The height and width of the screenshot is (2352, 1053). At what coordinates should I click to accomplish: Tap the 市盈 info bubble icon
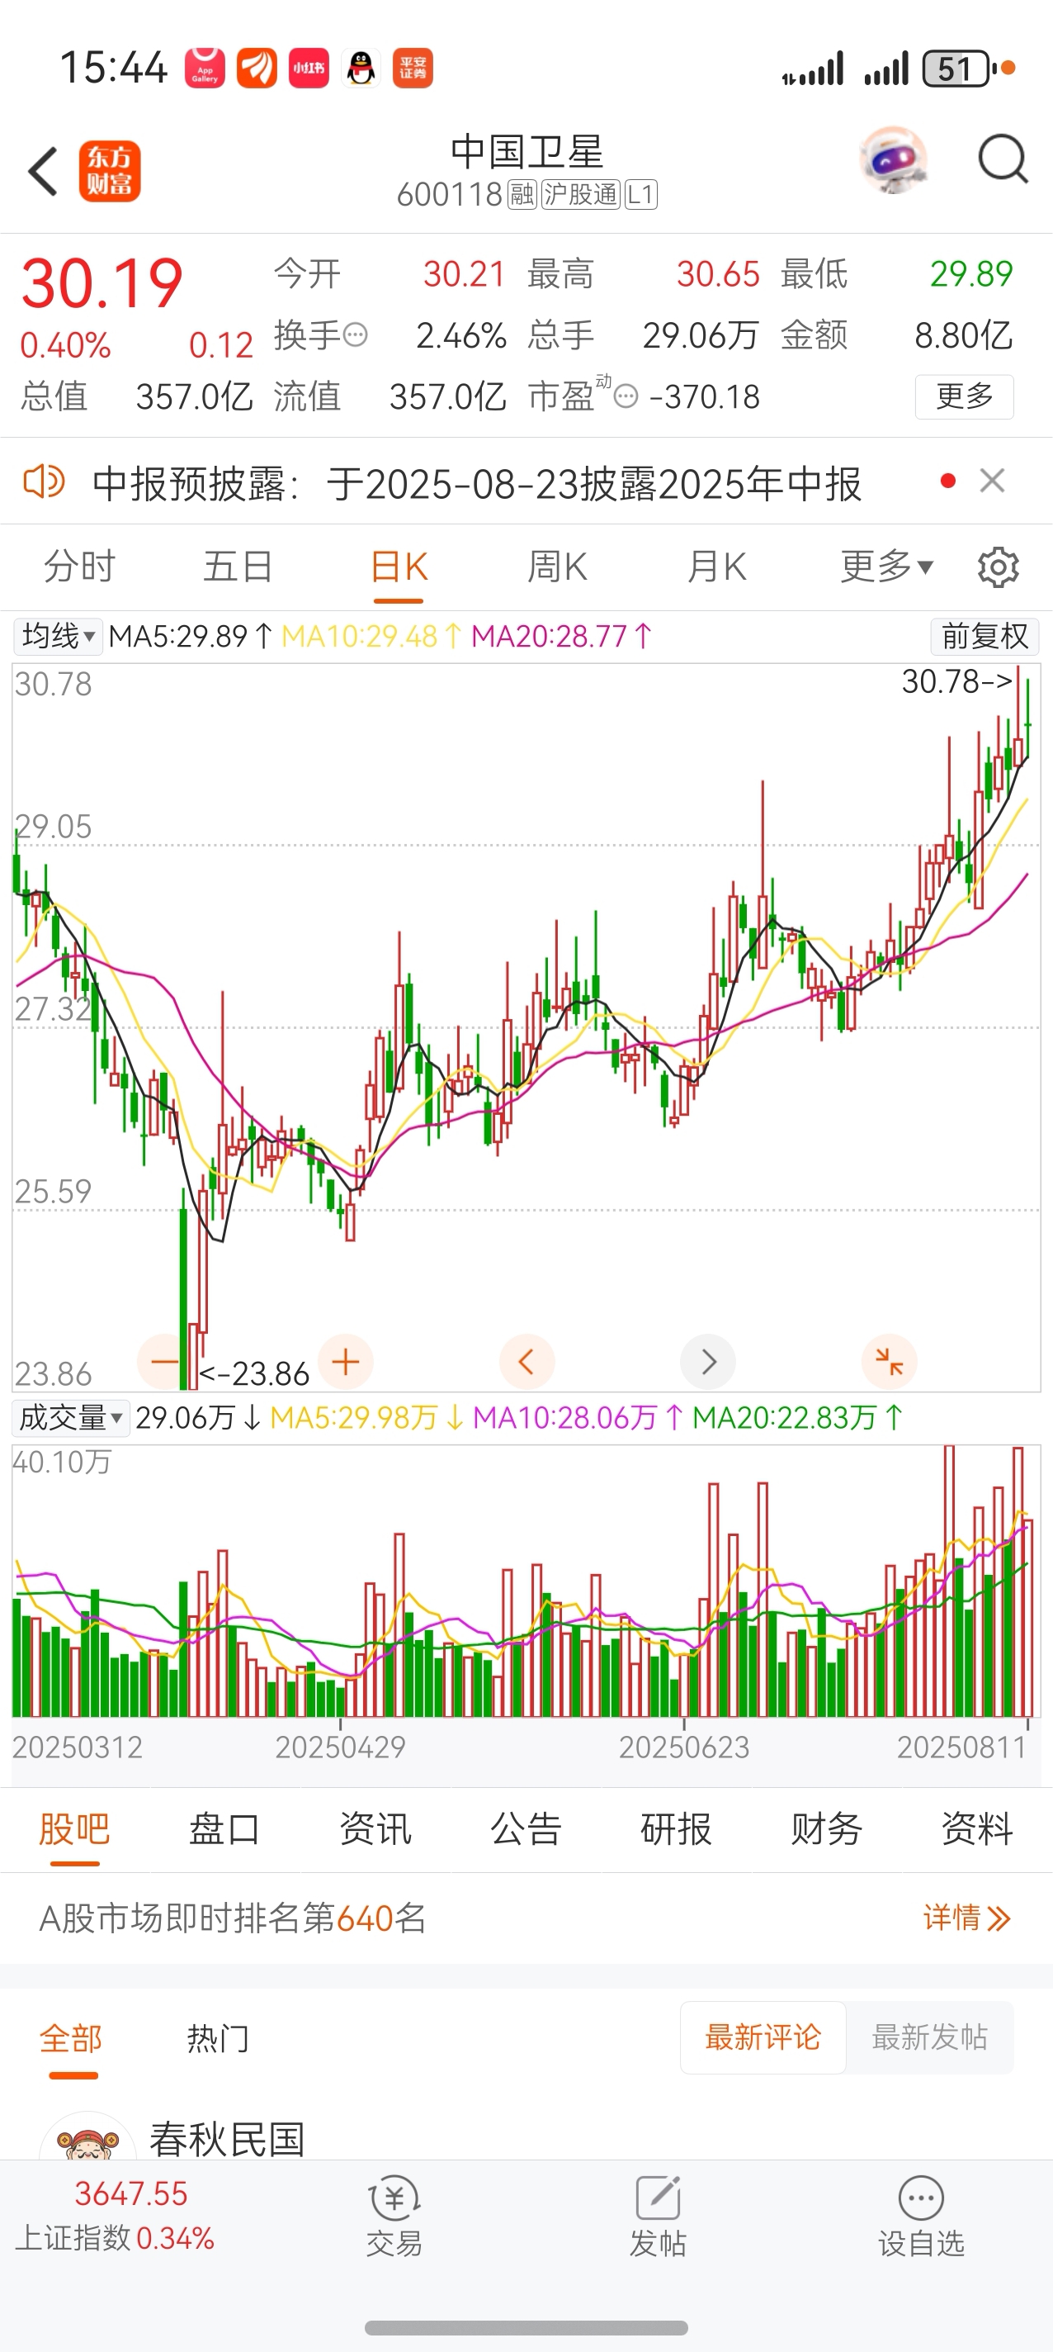click(626, 396)
